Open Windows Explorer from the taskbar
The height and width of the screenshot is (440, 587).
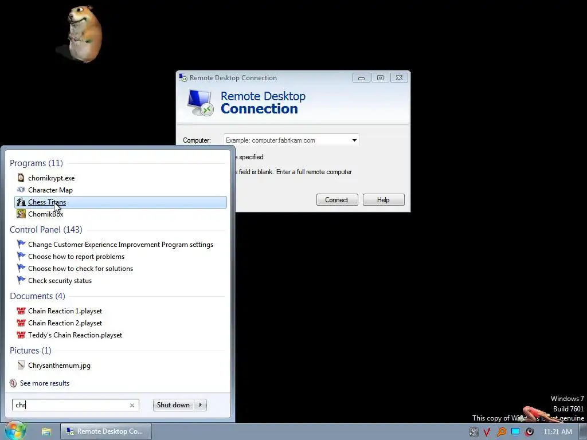point(46,432)
